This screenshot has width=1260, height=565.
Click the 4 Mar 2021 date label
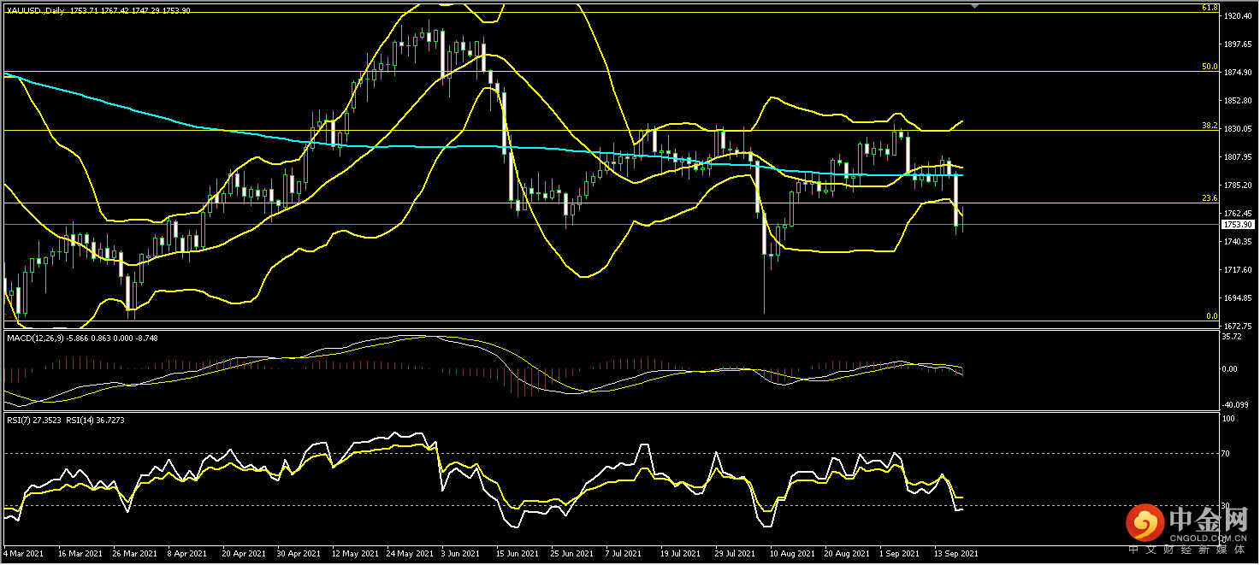coord(23,553)
